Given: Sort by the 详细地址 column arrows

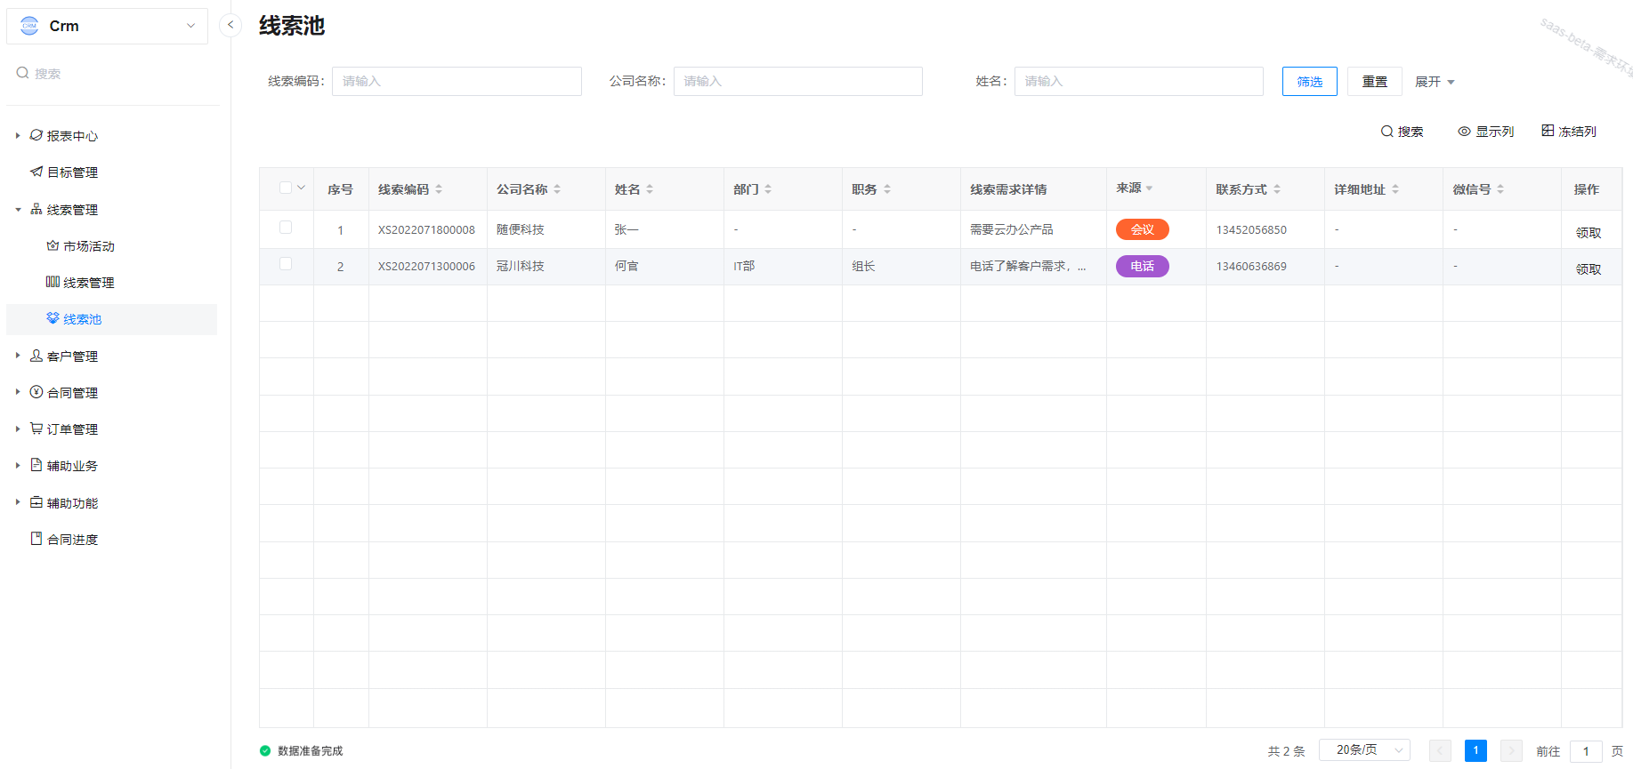Looking at the screenshot, I should click(1395, 189).
